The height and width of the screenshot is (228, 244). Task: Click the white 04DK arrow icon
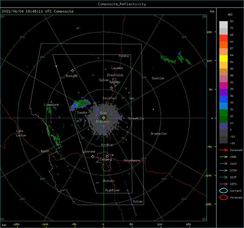pyautogui.click(x=223, y=157)
